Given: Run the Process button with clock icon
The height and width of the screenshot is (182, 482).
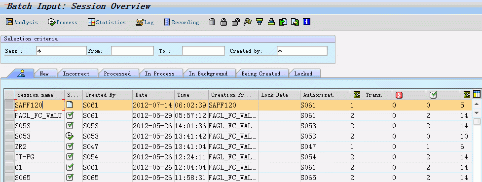Looking at the screenshot, I should (x=62, y=22).
